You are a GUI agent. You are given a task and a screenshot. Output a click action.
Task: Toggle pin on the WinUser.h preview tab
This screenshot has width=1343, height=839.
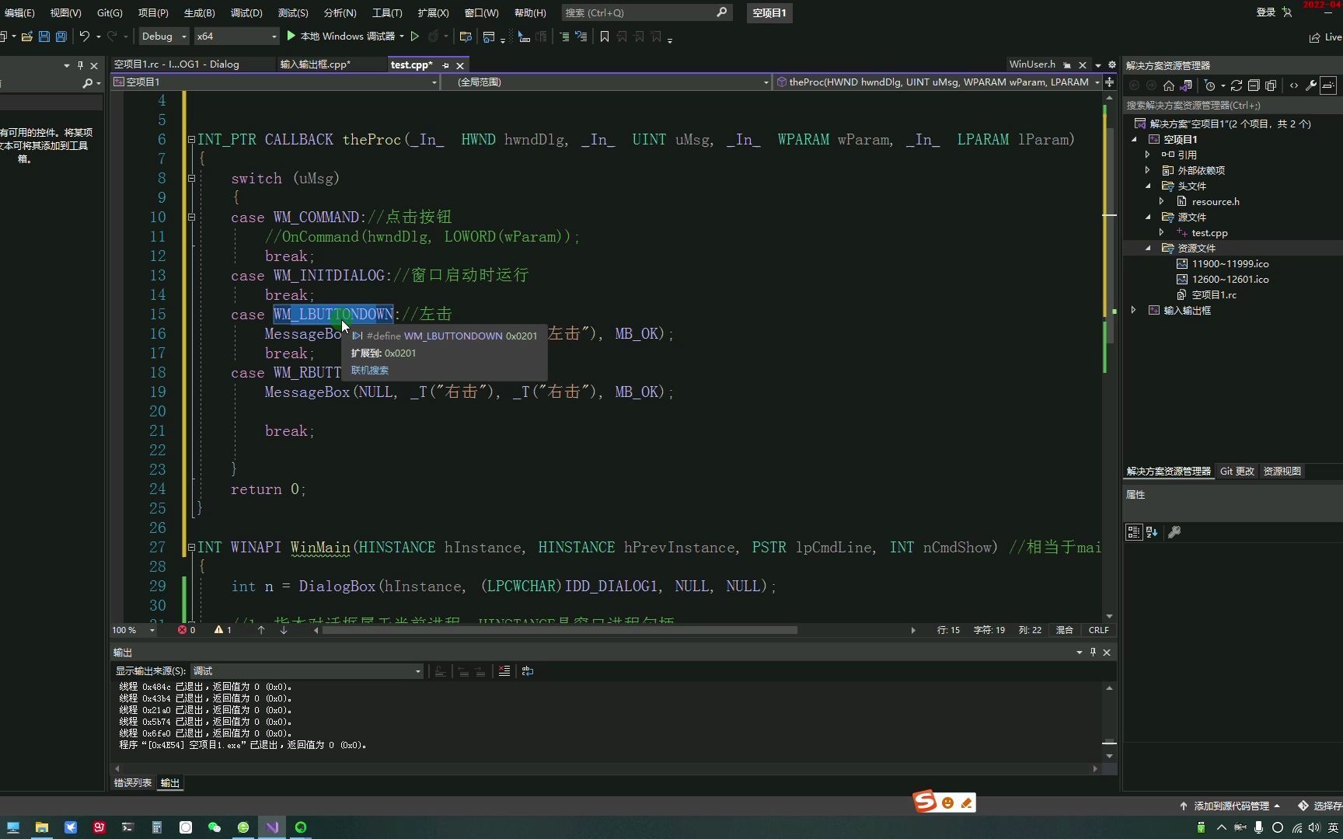1067,65
